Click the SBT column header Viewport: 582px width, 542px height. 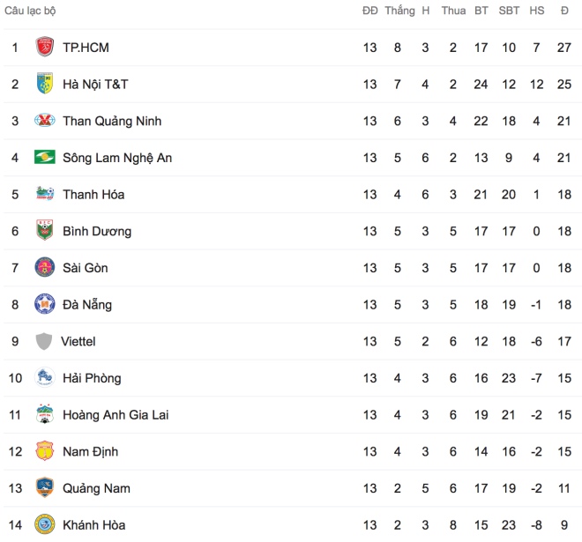coord(509,11)
